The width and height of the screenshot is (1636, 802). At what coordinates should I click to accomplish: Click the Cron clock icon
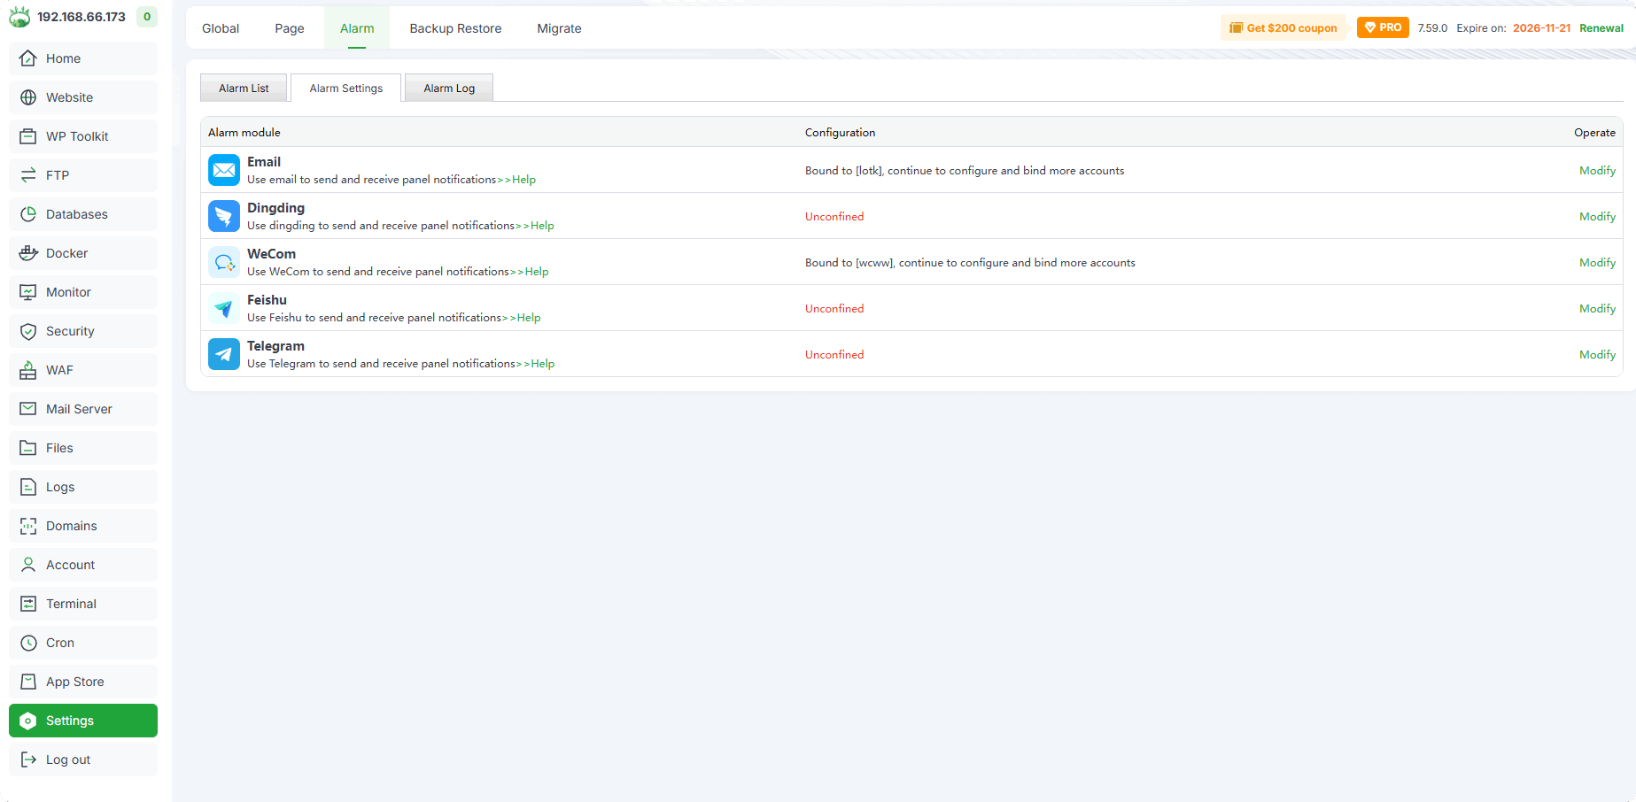(x=28, y=643)
